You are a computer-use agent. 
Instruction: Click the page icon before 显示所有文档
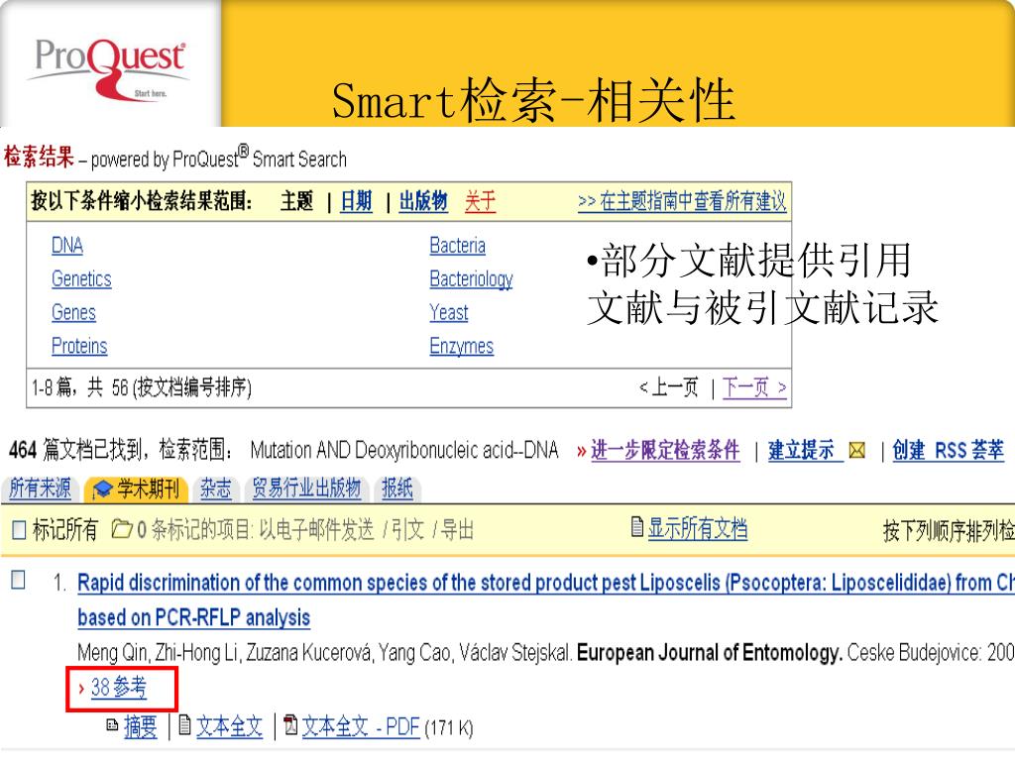pyautogui.click(x=637, y=527)
